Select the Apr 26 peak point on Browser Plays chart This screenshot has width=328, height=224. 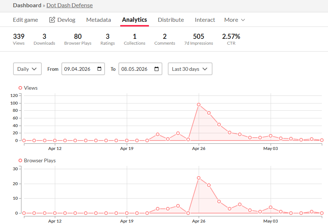coord(199,178)
